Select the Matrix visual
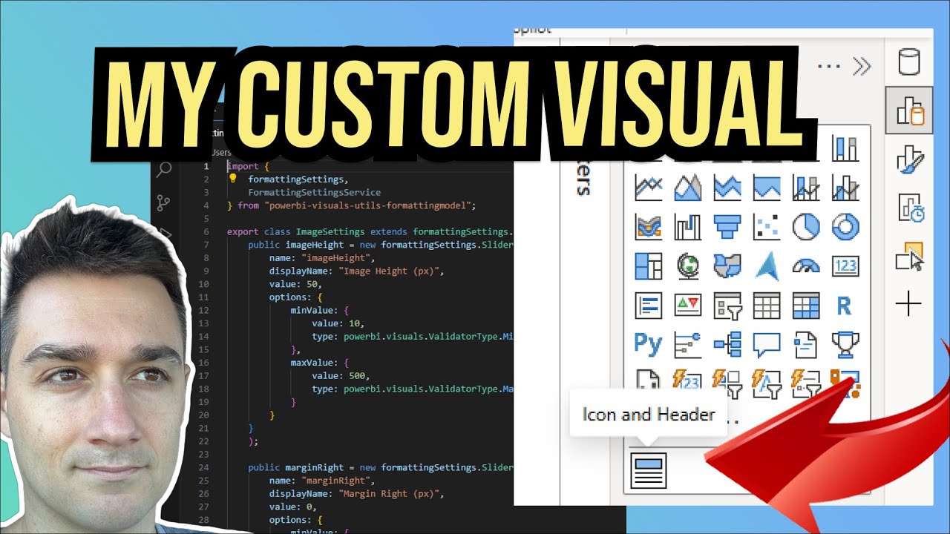This screenshot has width=950, height=534. click(x=806, y=305)
